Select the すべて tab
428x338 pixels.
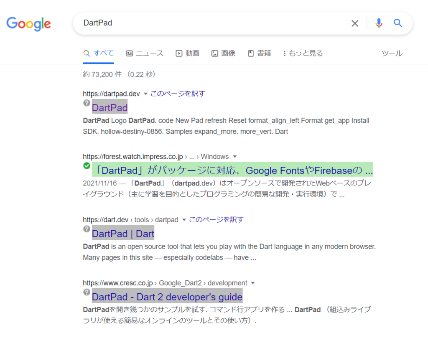[98, 53]
